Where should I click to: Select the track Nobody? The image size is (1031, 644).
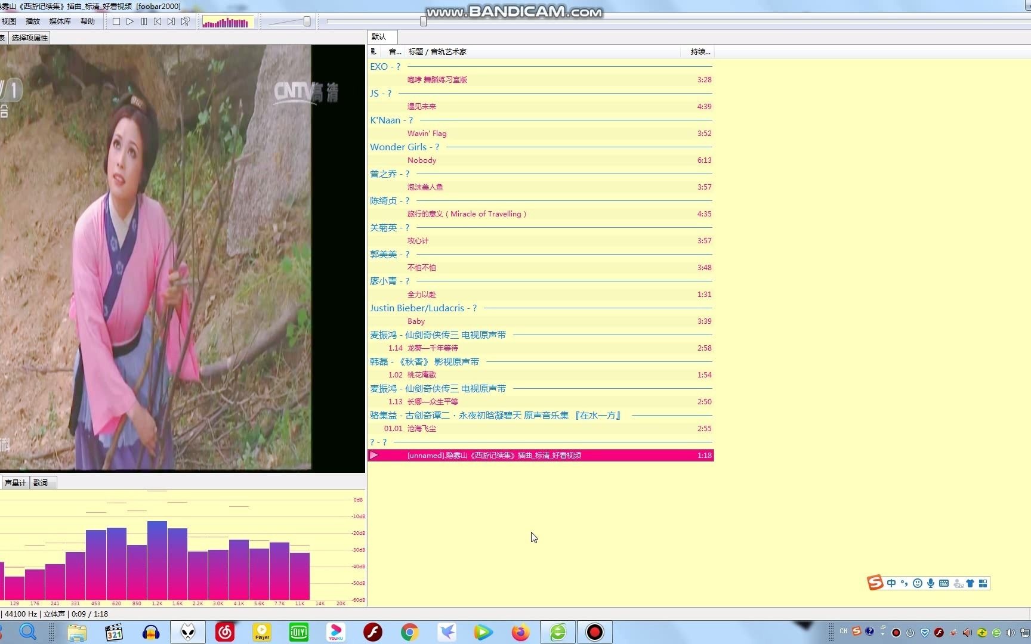pyautogui.click(x=541, y=160)
